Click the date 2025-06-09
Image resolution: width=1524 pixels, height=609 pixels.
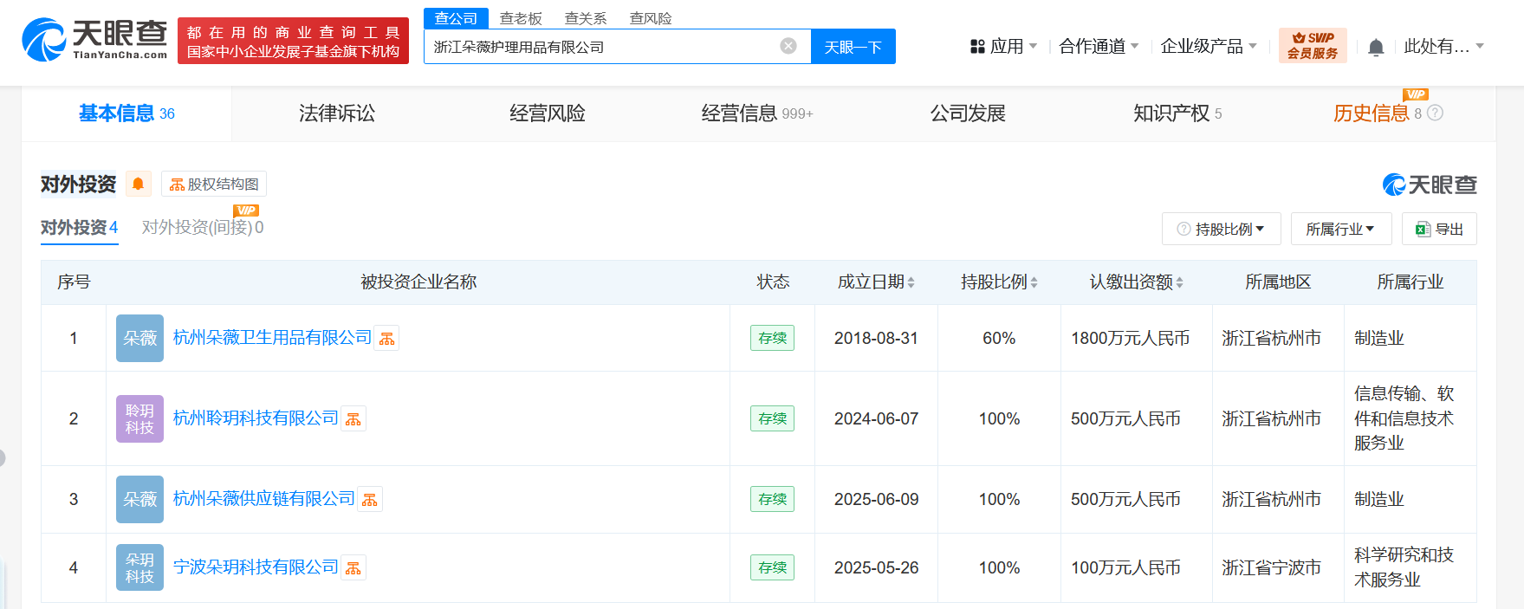coord(876,499)
